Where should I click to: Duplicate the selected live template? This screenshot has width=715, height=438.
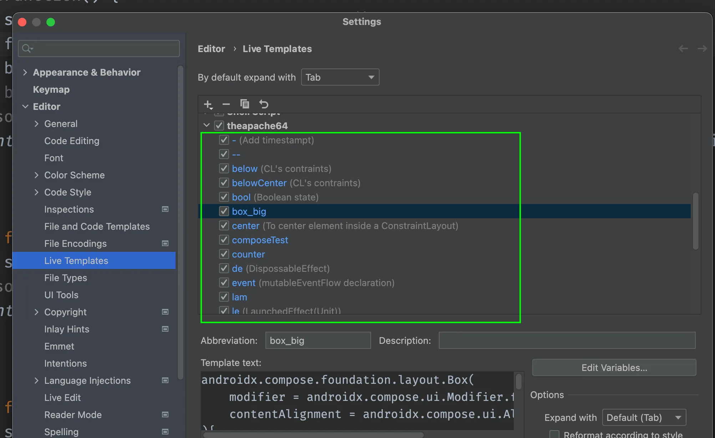click(245, 104)
